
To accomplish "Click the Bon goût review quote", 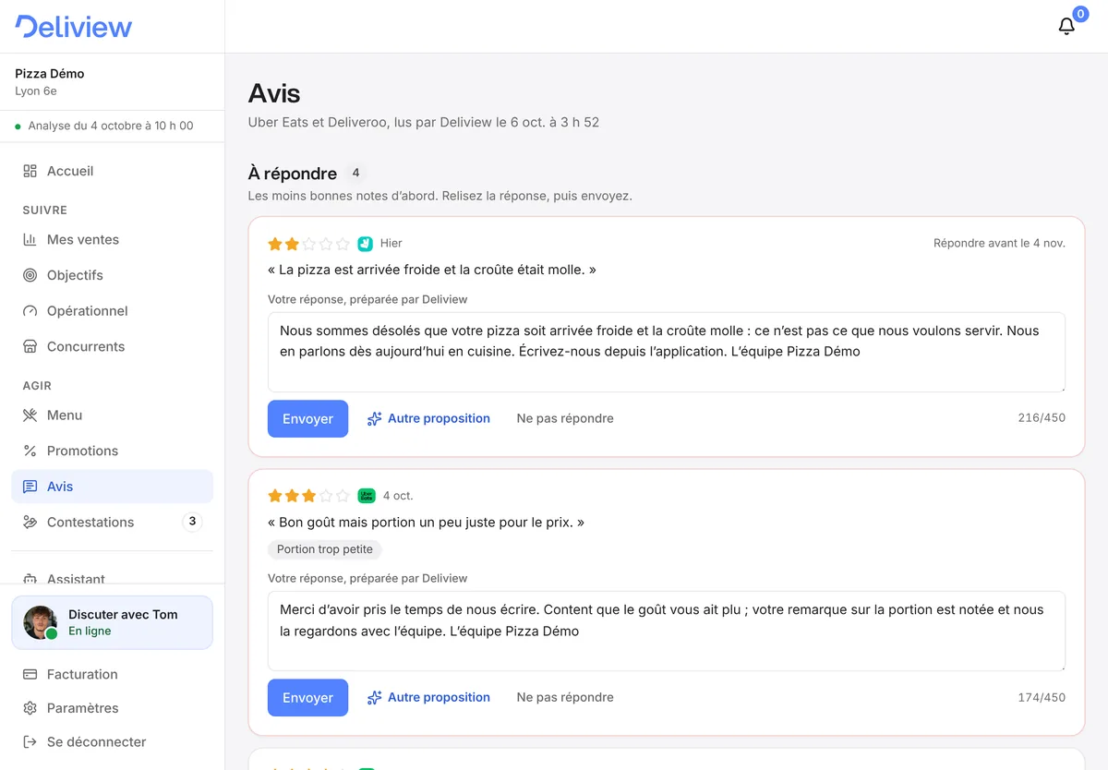I will (x=426, y=523).
